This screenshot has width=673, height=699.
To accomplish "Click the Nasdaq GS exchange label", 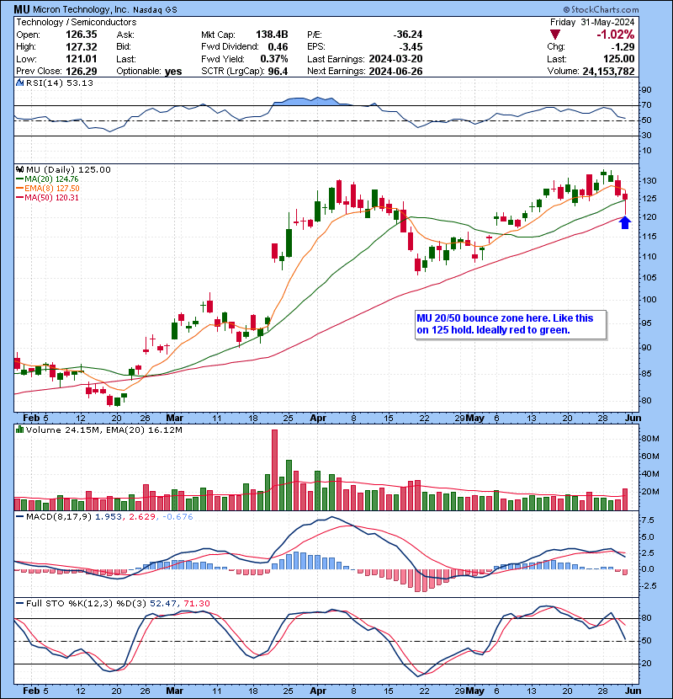I will pos(155,10).
